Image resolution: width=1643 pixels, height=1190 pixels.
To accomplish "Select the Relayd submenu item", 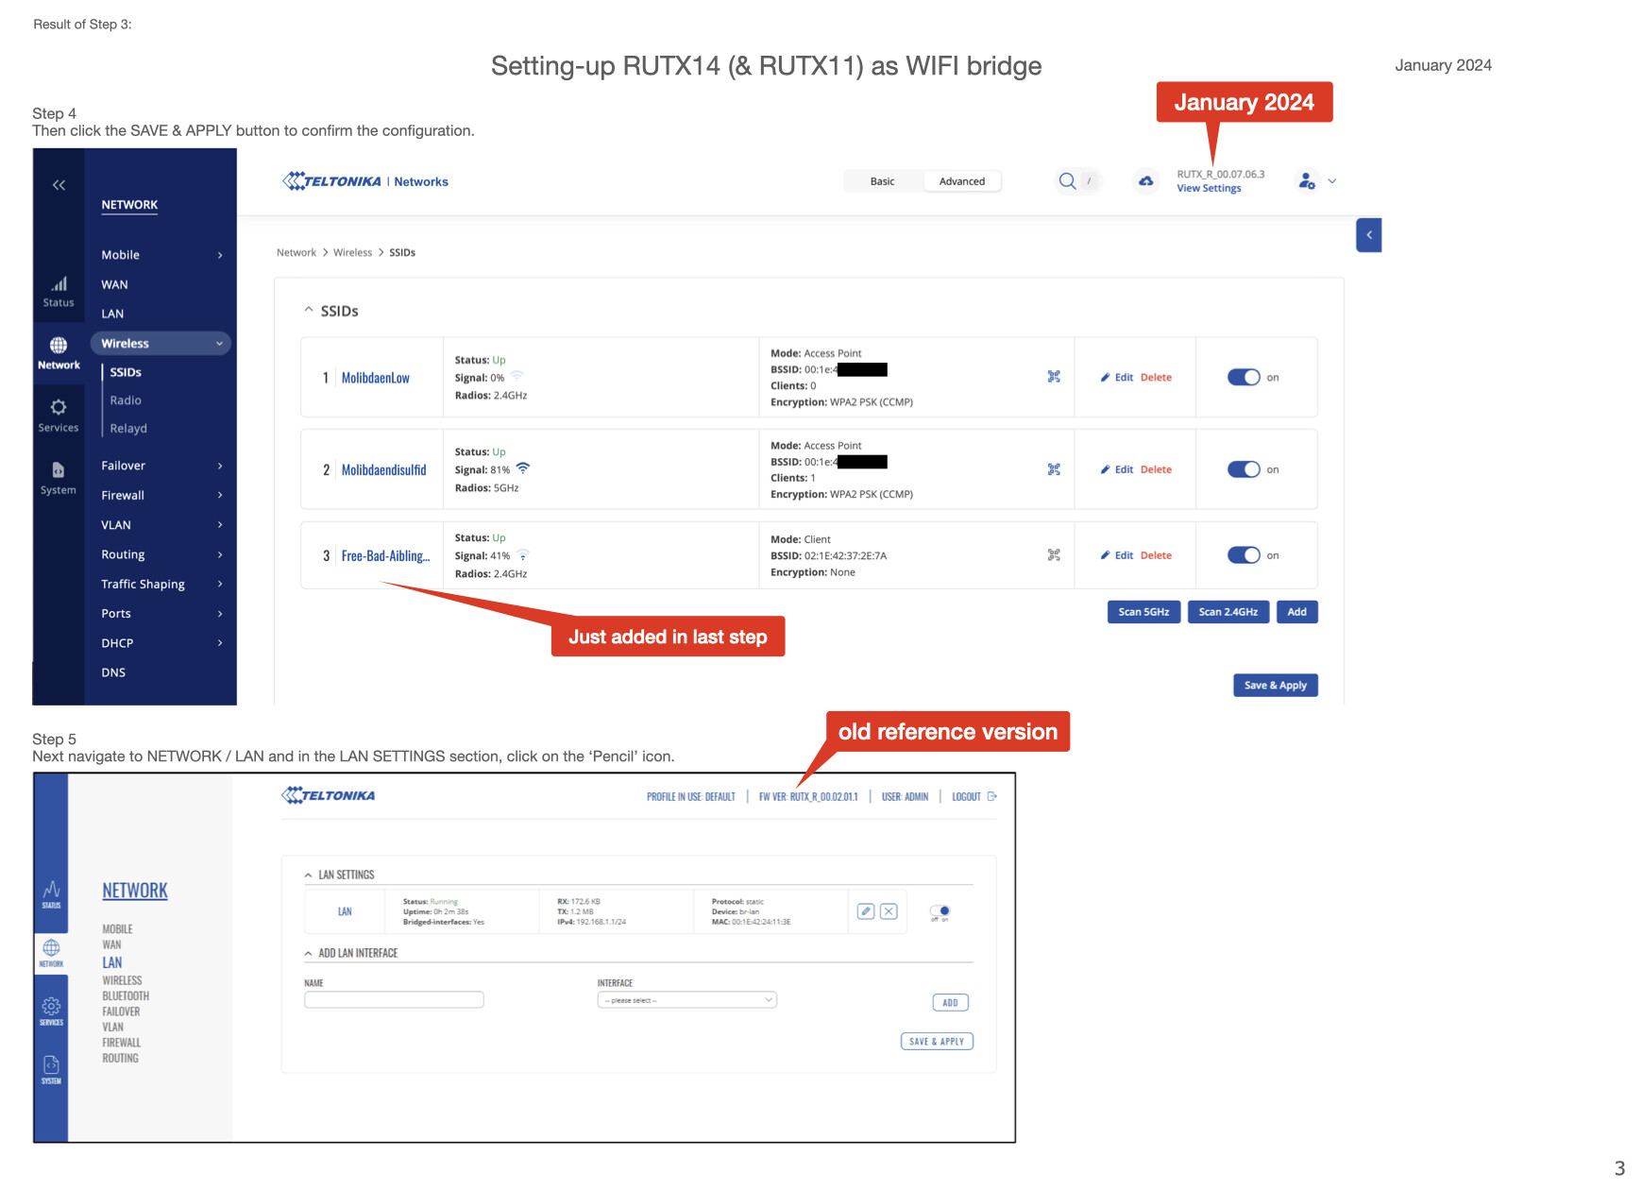I will (128, 429).
